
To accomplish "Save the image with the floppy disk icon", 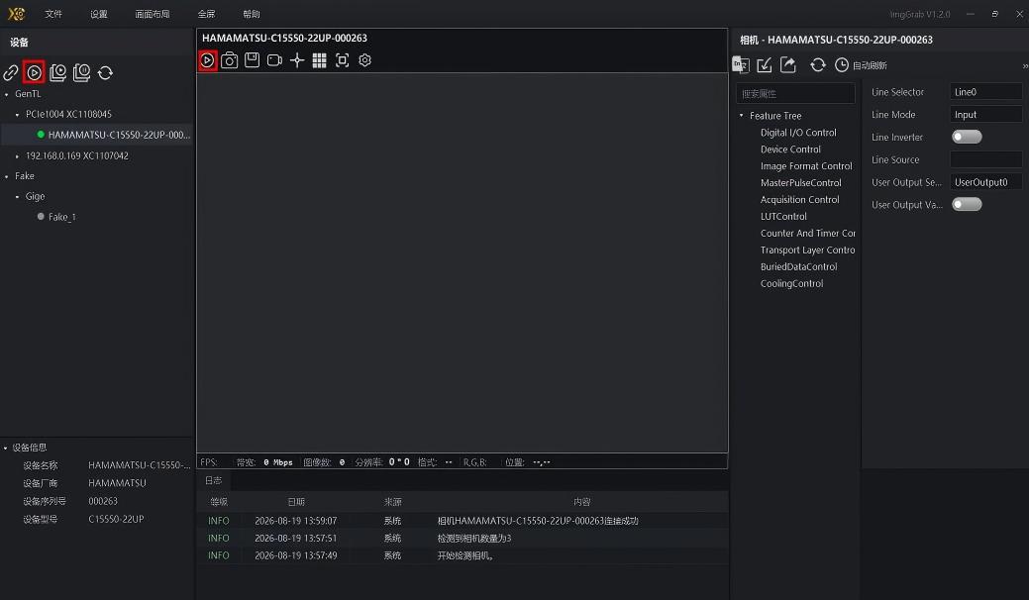I will click(252, 60).
